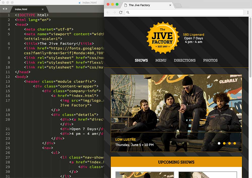Click the title The Jive Factory code line
Image resolution: width=252 pixels, height=178 pixels.
(x=59, y=43)
